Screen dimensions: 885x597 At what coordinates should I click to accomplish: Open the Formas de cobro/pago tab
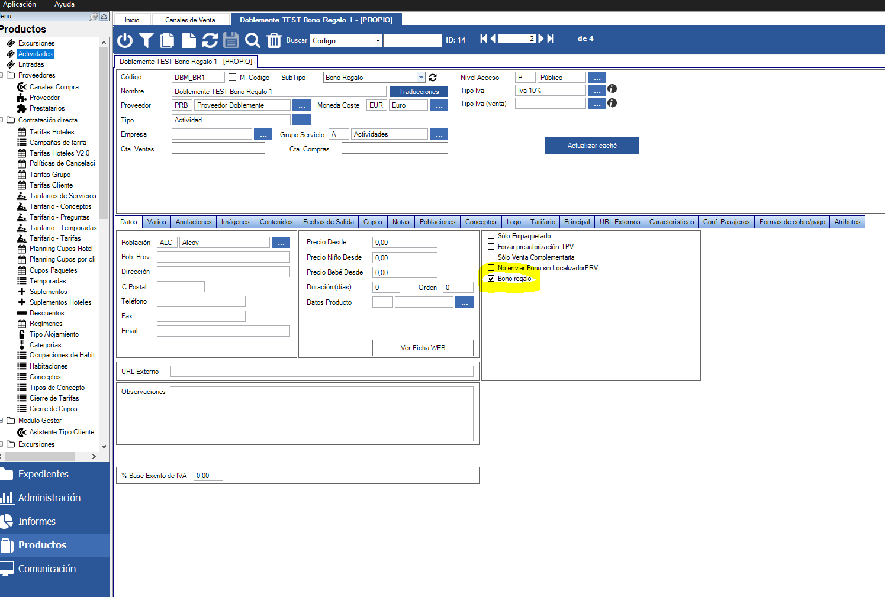coord(792,222)
